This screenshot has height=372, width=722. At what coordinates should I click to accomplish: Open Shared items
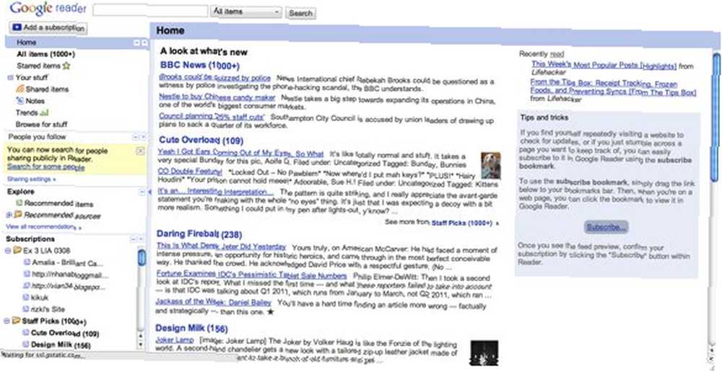(47, 89)
